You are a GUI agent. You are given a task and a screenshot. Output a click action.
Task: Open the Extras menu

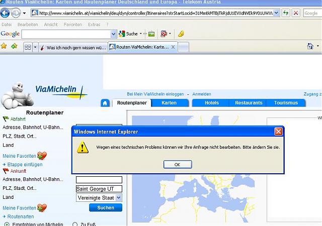point(94,25)
